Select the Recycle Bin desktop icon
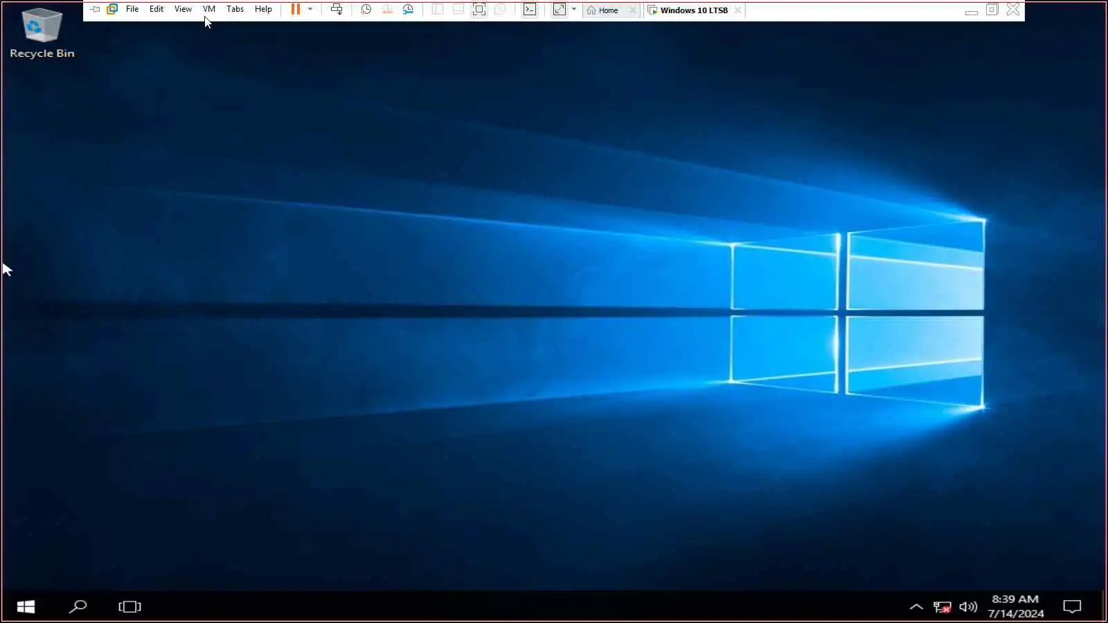Viewport: 1108px width, 623px height. 42,33
